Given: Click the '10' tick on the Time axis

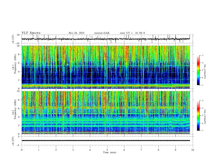Looking at the screenshot, I should tap(193, 150).
